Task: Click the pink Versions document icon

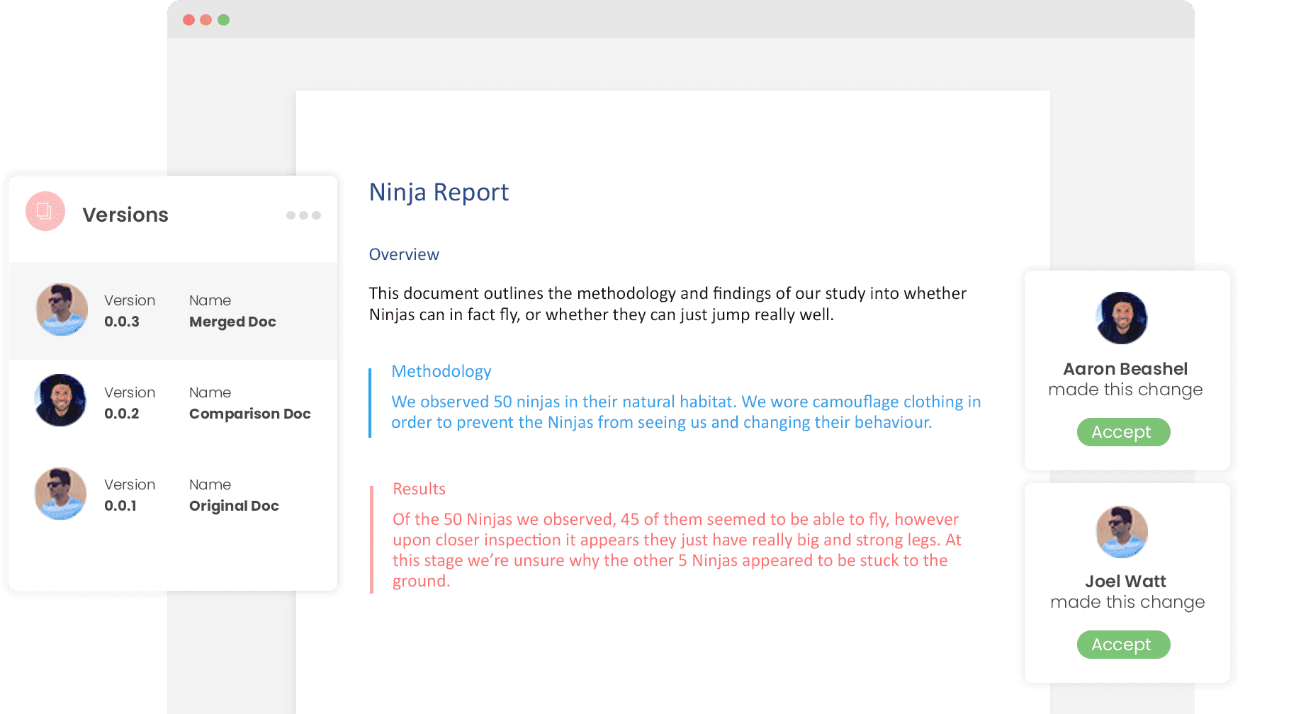Action: tap(45, 211)
